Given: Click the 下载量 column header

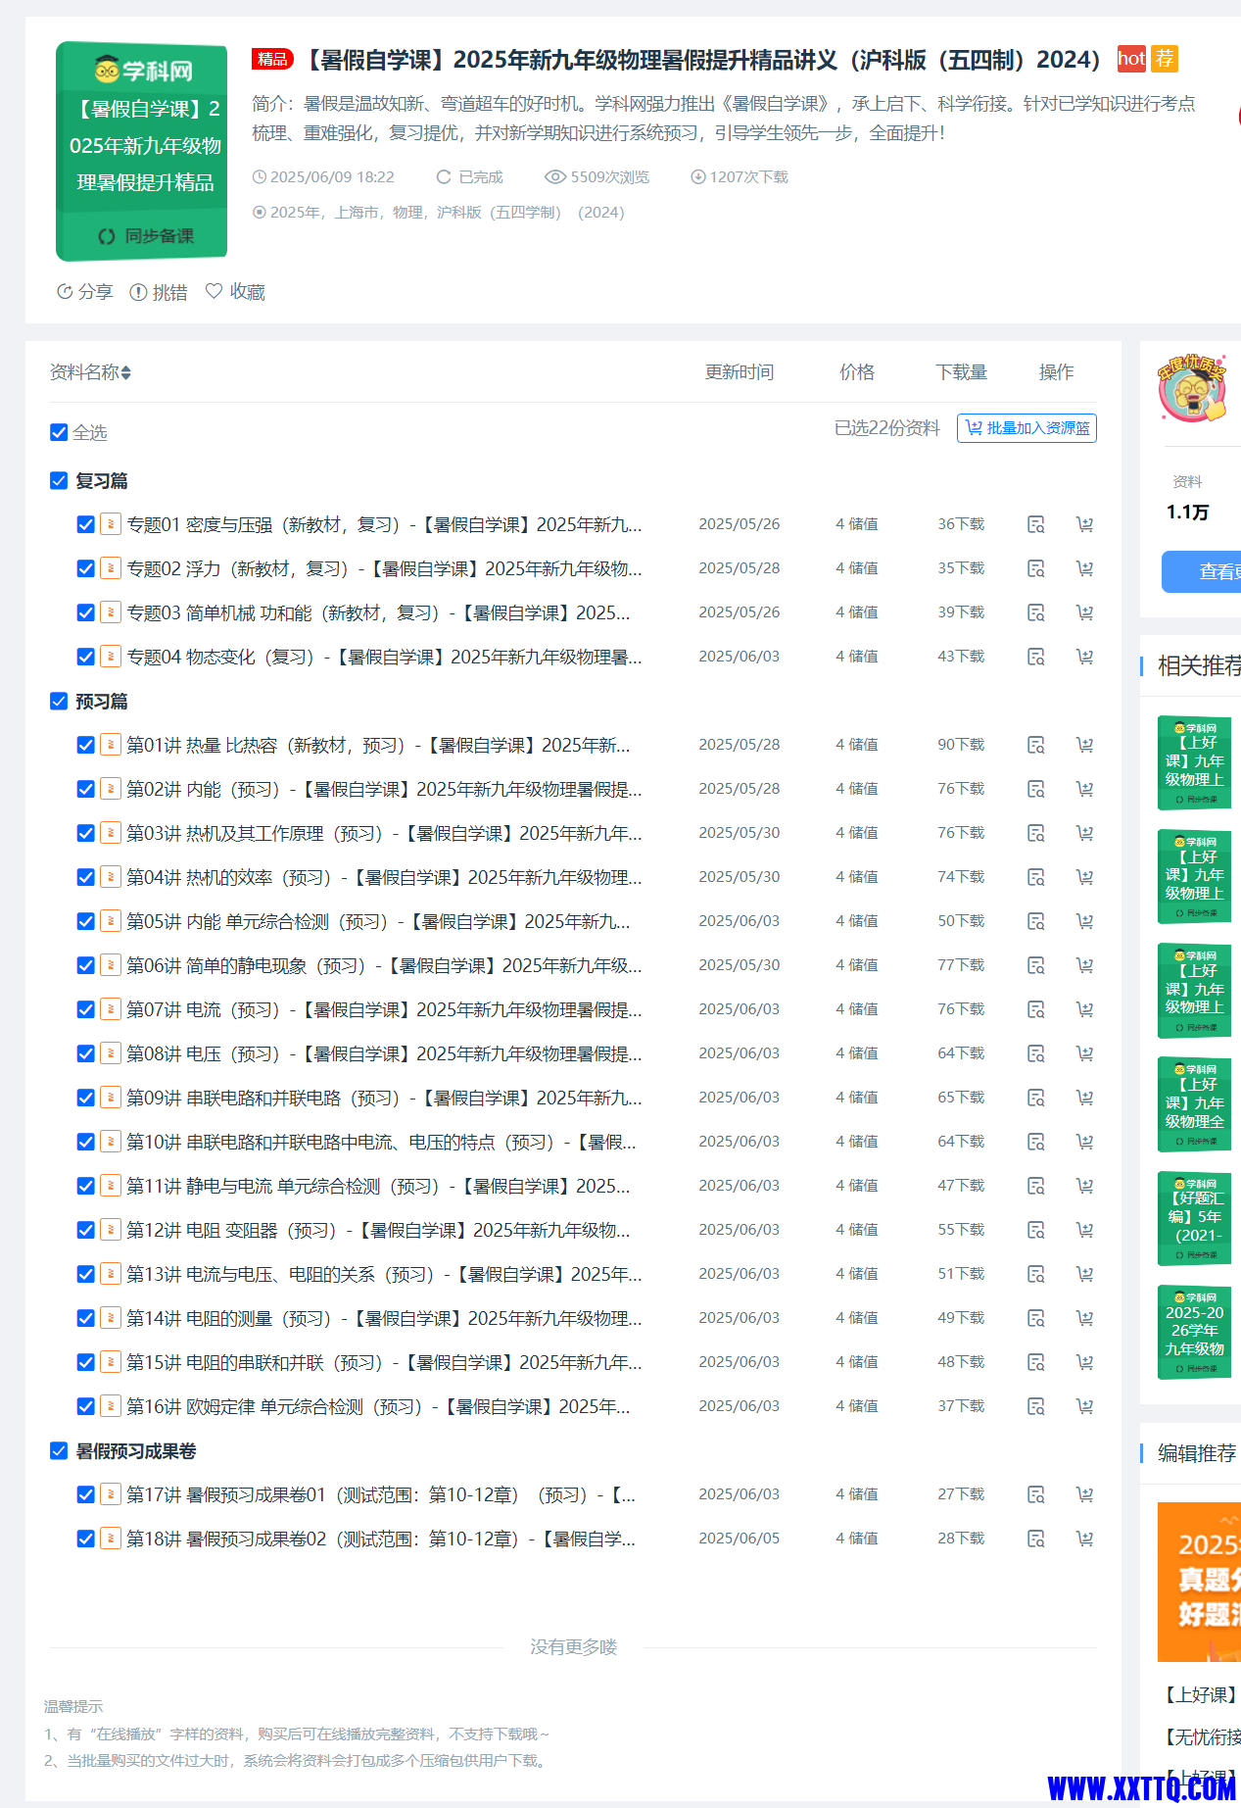Looking at the screenshot, I should 961,372.
